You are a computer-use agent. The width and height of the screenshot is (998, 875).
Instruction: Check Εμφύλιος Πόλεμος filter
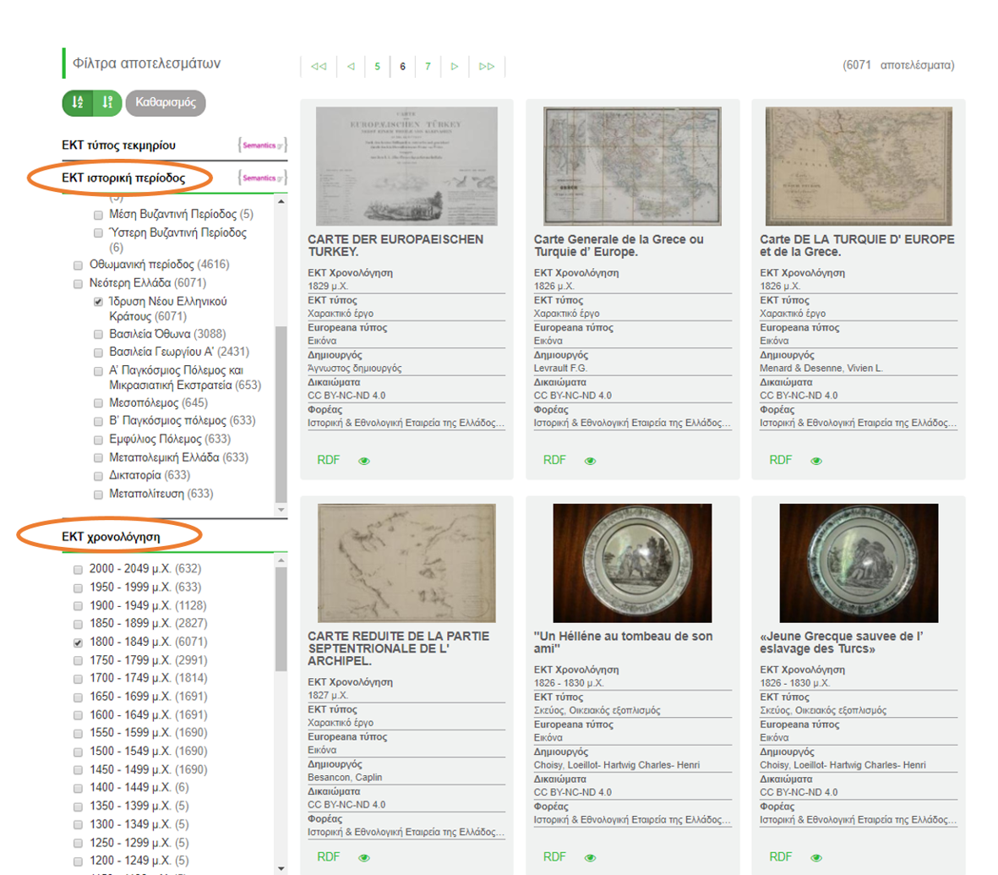[x=98, y=440]
